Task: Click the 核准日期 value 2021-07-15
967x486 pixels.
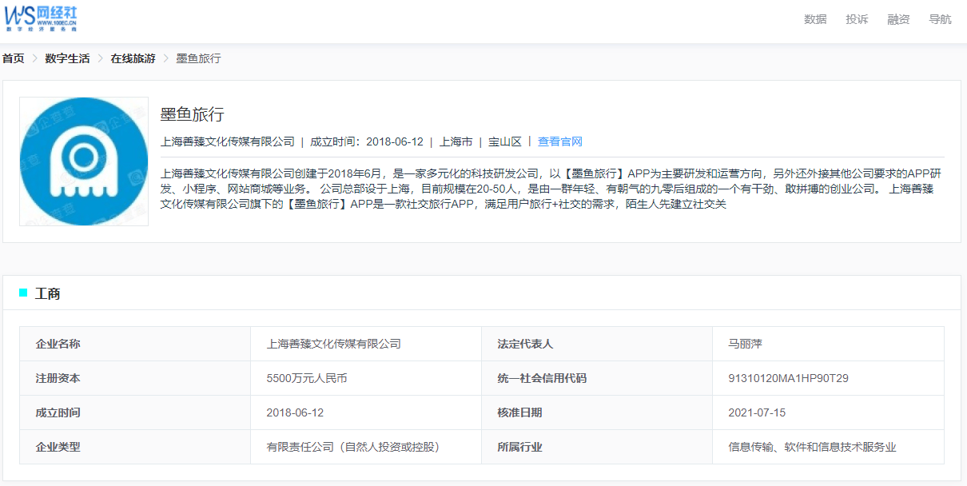Action: tap(757, 412)
